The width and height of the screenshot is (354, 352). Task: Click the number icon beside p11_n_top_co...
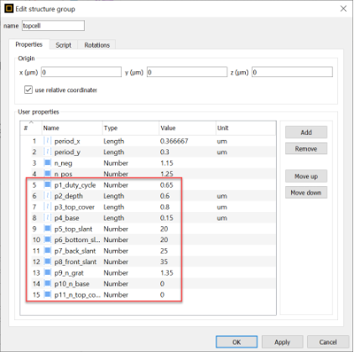48,294
